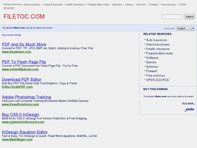197x148 pixels.
Task: Open Internet business in top related searches
Action: pos(53,5)
